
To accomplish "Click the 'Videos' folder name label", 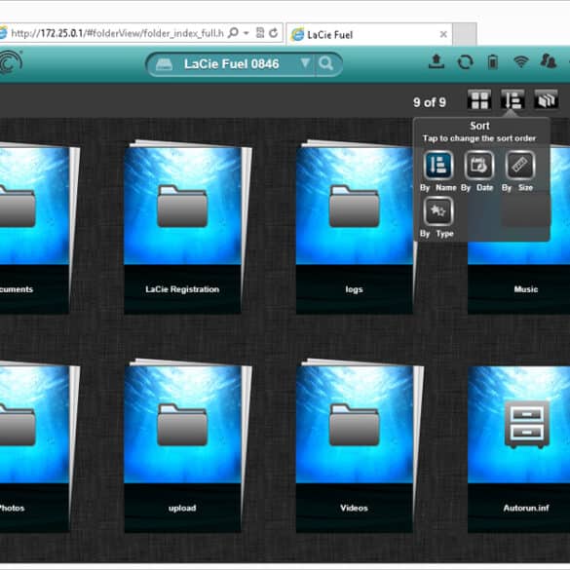I will pyautogui.click(x=354, y=508).
